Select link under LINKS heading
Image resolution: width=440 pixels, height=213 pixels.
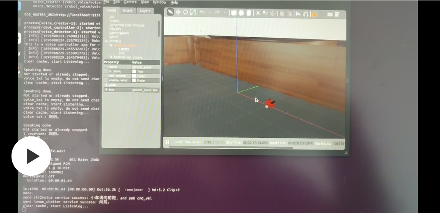click(121, 53)
